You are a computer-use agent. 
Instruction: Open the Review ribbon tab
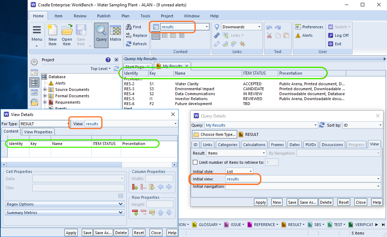pyautogui.click(x=80, y=16)
